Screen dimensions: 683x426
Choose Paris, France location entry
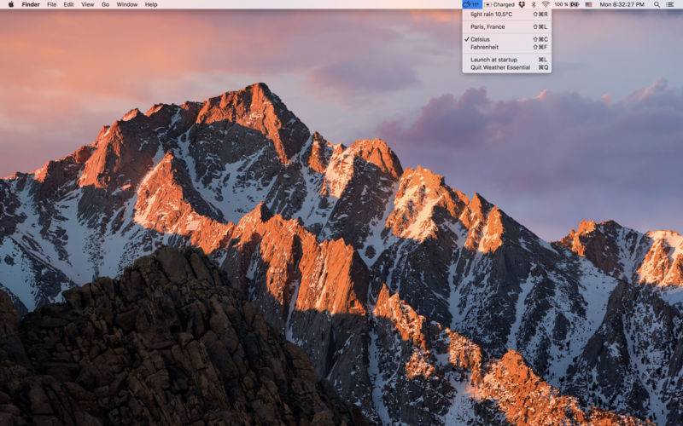506,26
